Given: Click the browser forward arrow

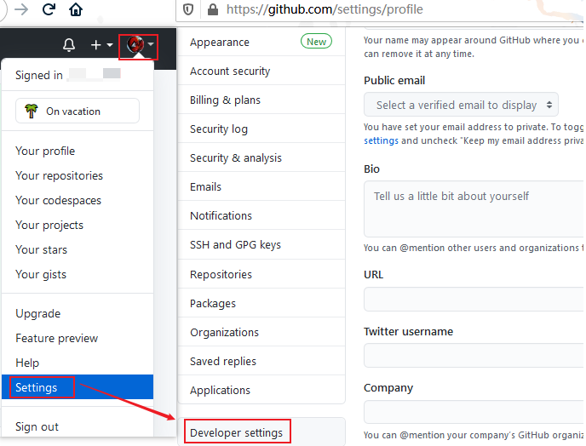Looking at the screenshot, I should point(21,9).
